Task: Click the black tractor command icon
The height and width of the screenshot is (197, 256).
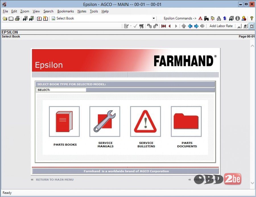Action: (x=207, y=18)
